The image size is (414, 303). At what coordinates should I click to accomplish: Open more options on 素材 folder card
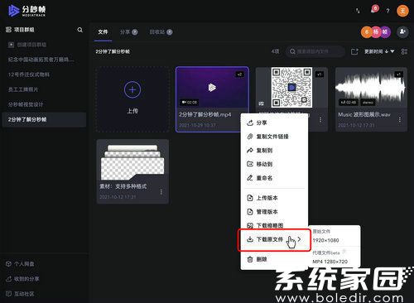(x=161, y=192)
